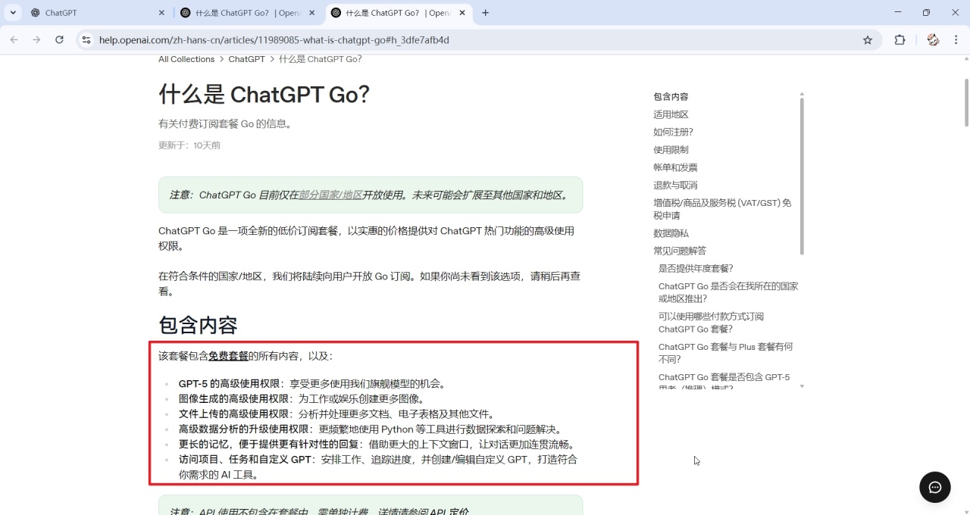Click the 更新于：10天前 text
970x515 pixels.
pos(189,145)
